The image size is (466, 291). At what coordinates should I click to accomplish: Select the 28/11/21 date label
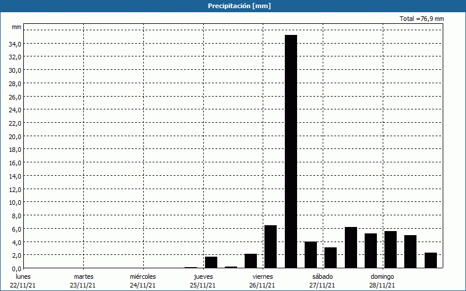[382, 285]
